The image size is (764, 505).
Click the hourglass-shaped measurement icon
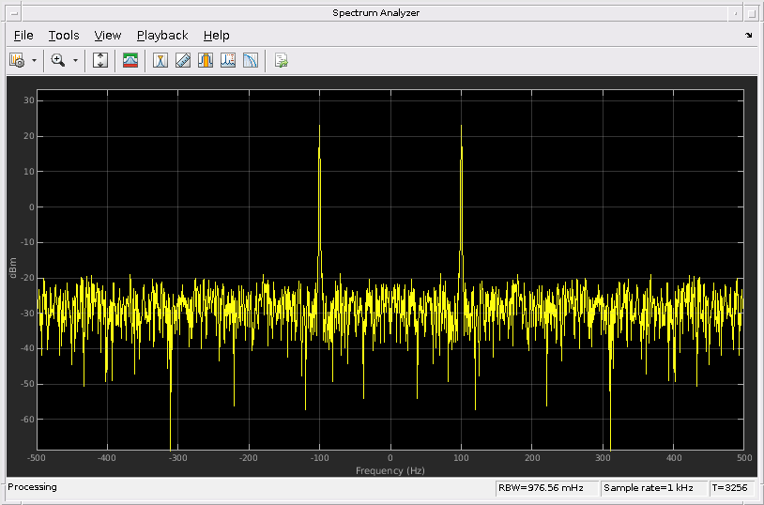[160, 60]
